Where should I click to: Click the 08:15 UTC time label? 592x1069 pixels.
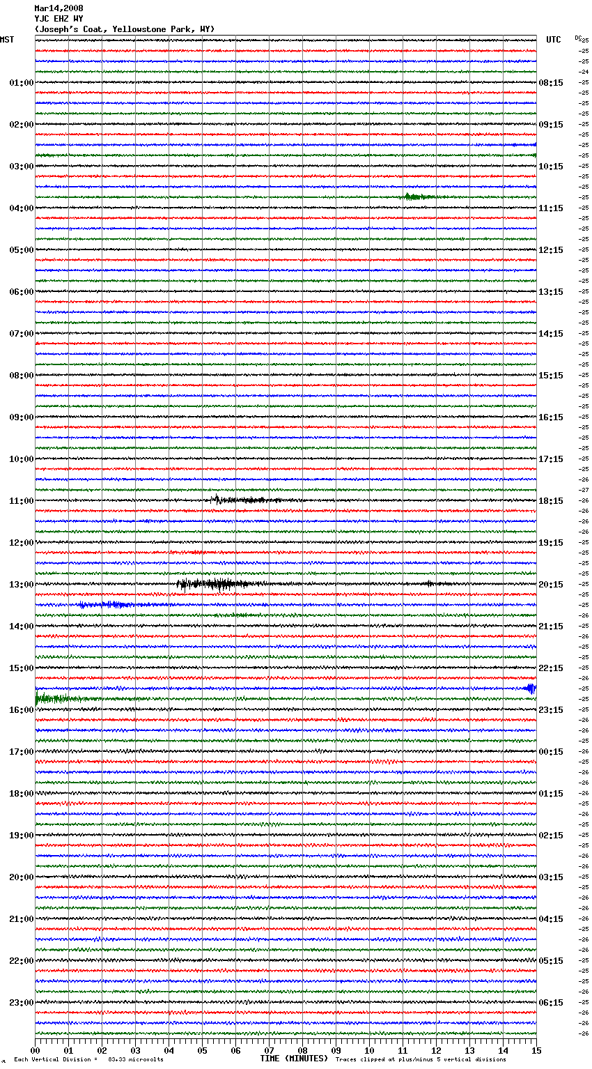coord(551,83)
